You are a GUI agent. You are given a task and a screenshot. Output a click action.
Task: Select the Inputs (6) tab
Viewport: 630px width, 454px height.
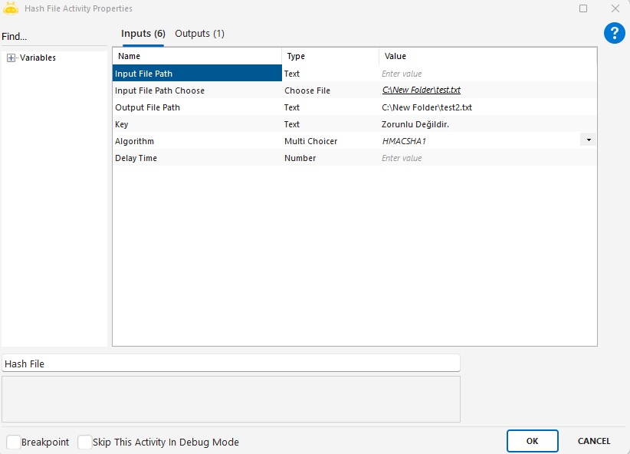(x=143, y=34)
